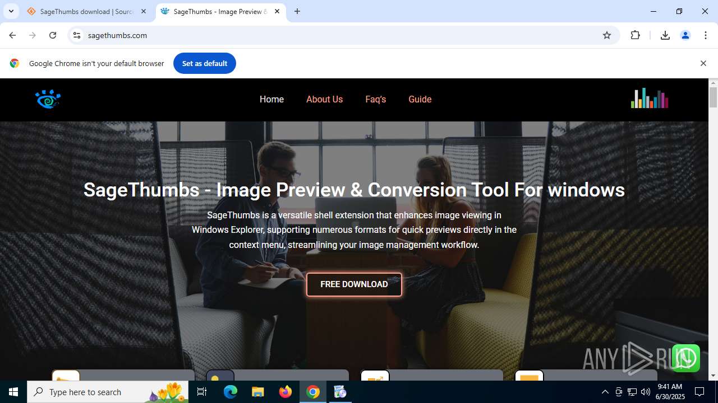Open the Faq's page
The width and height of the screenshot is (718, 403).
point(376,99)
